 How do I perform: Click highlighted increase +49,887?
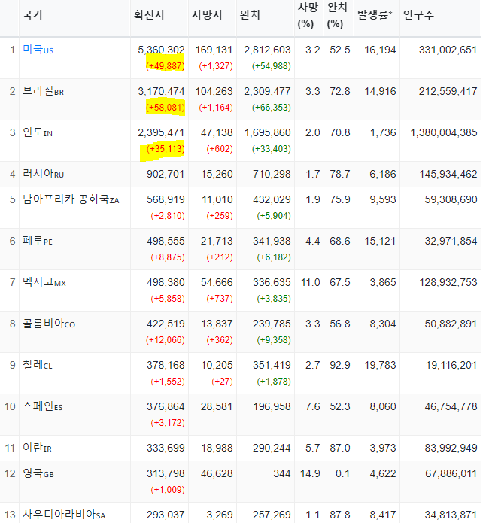tap(165, 66)
